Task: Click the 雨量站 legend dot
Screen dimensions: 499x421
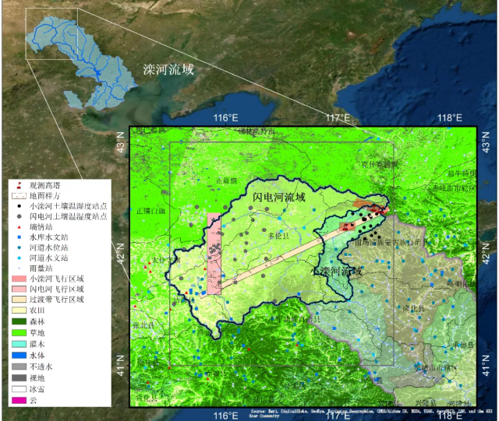Action: (18, 267)
